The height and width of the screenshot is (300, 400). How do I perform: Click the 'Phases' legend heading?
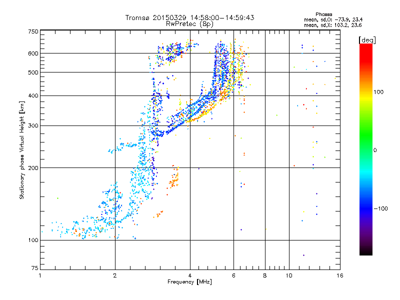(324, 14)
